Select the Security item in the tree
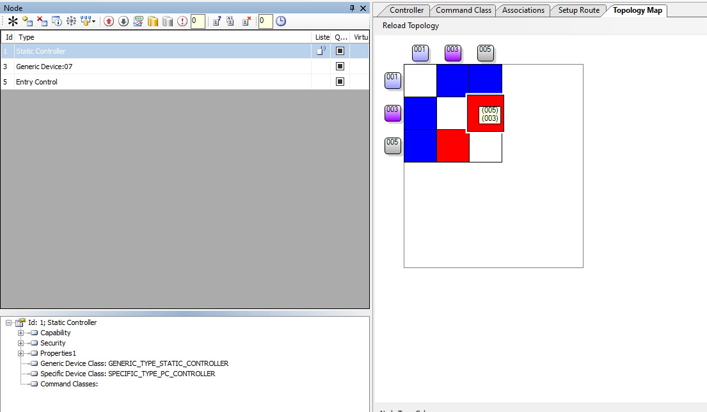 point(52,343)
